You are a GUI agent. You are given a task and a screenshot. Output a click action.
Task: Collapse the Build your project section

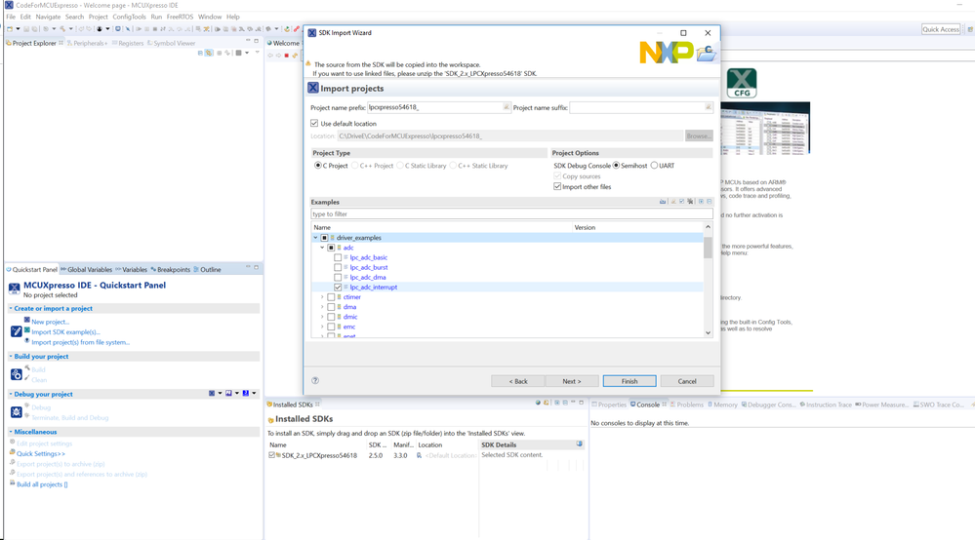point(11,357)
